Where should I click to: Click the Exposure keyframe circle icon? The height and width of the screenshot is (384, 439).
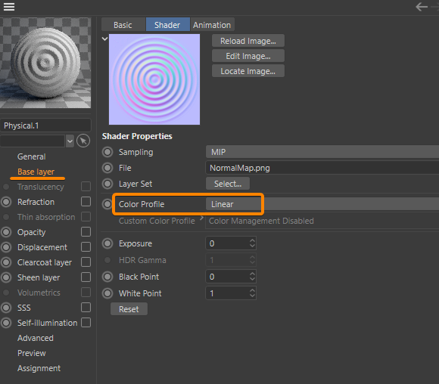coord(107,243)
